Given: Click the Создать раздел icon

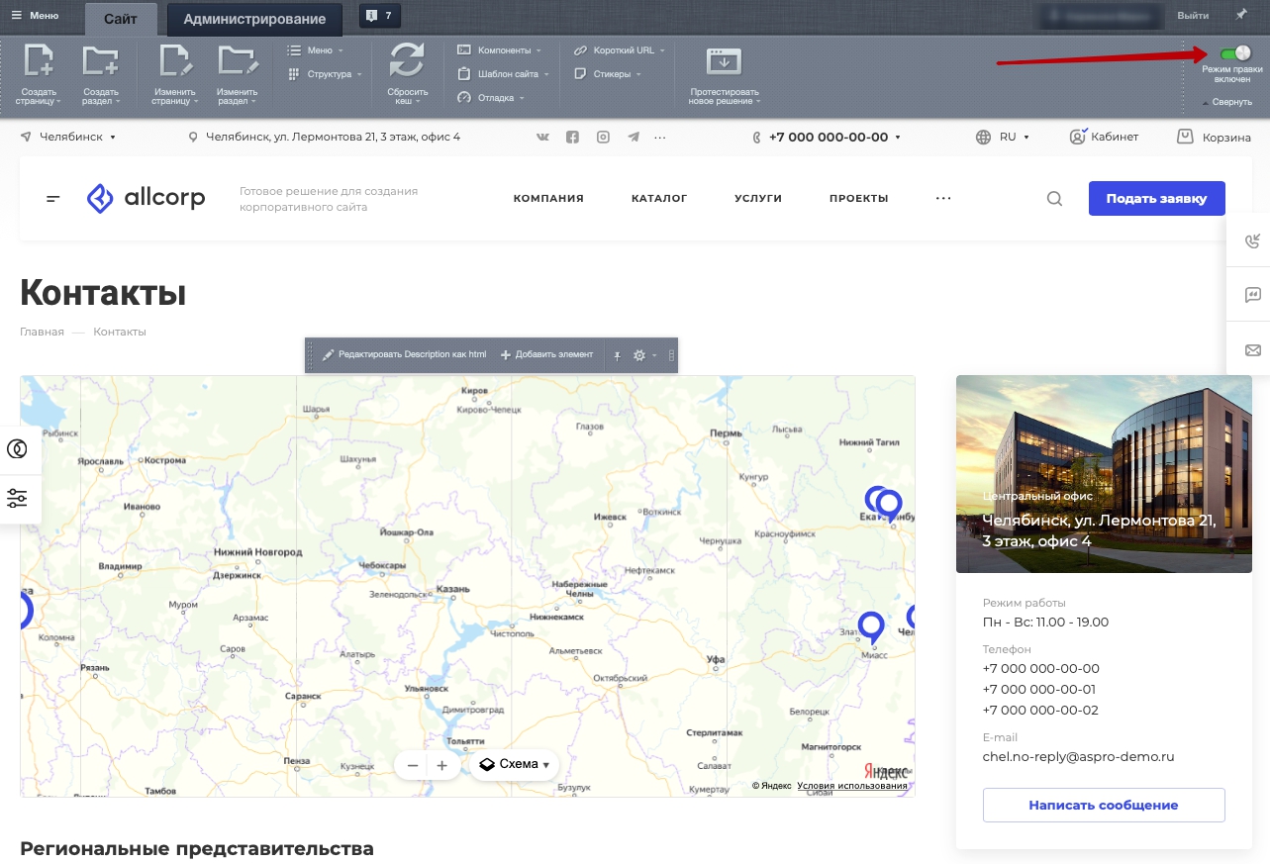Looking at the screenshot, I should 100,60.
